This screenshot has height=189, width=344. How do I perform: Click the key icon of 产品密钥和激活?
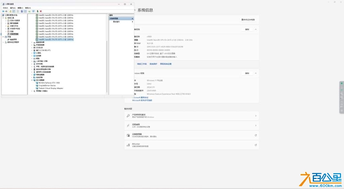128,116
